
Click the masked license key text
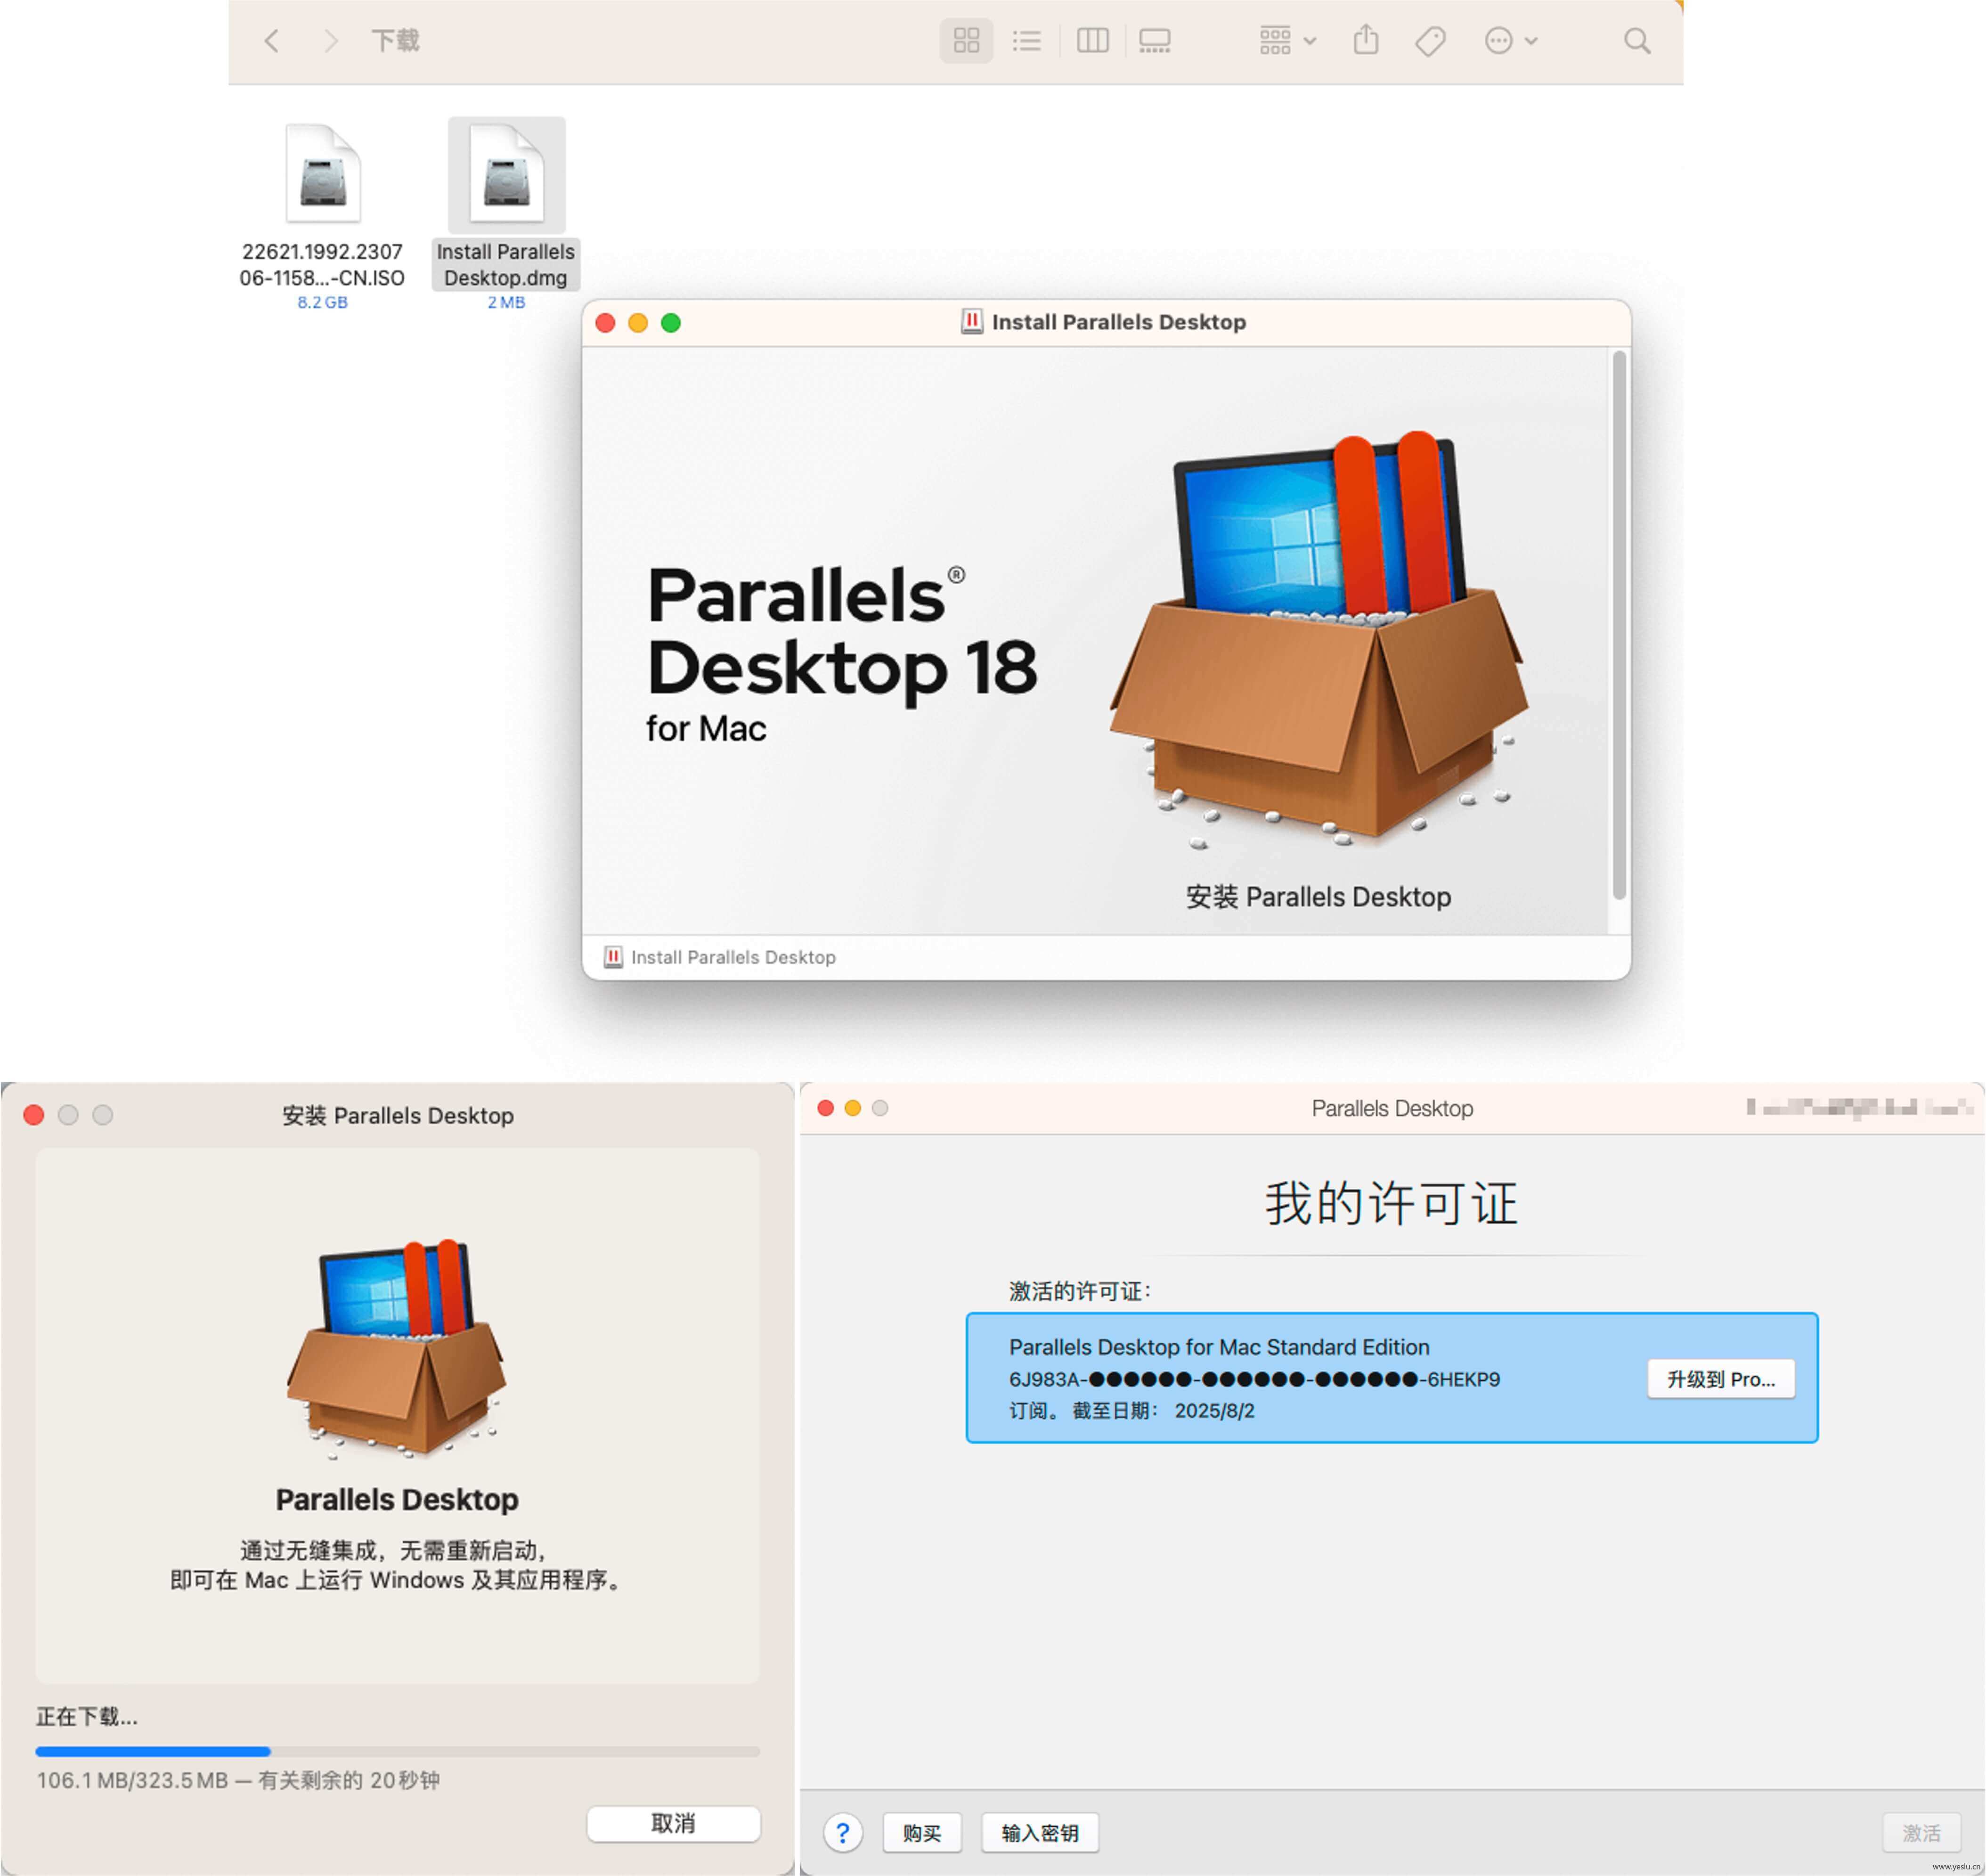(1254, 1379)
